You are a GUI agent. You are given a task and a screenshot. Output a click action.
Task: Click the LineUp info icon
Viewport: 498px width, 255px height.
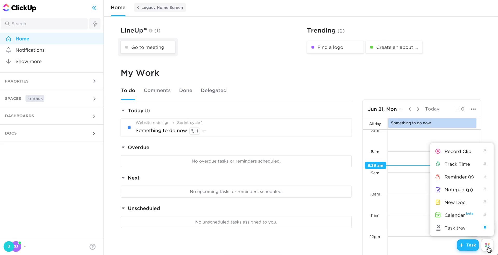(150, 31)
